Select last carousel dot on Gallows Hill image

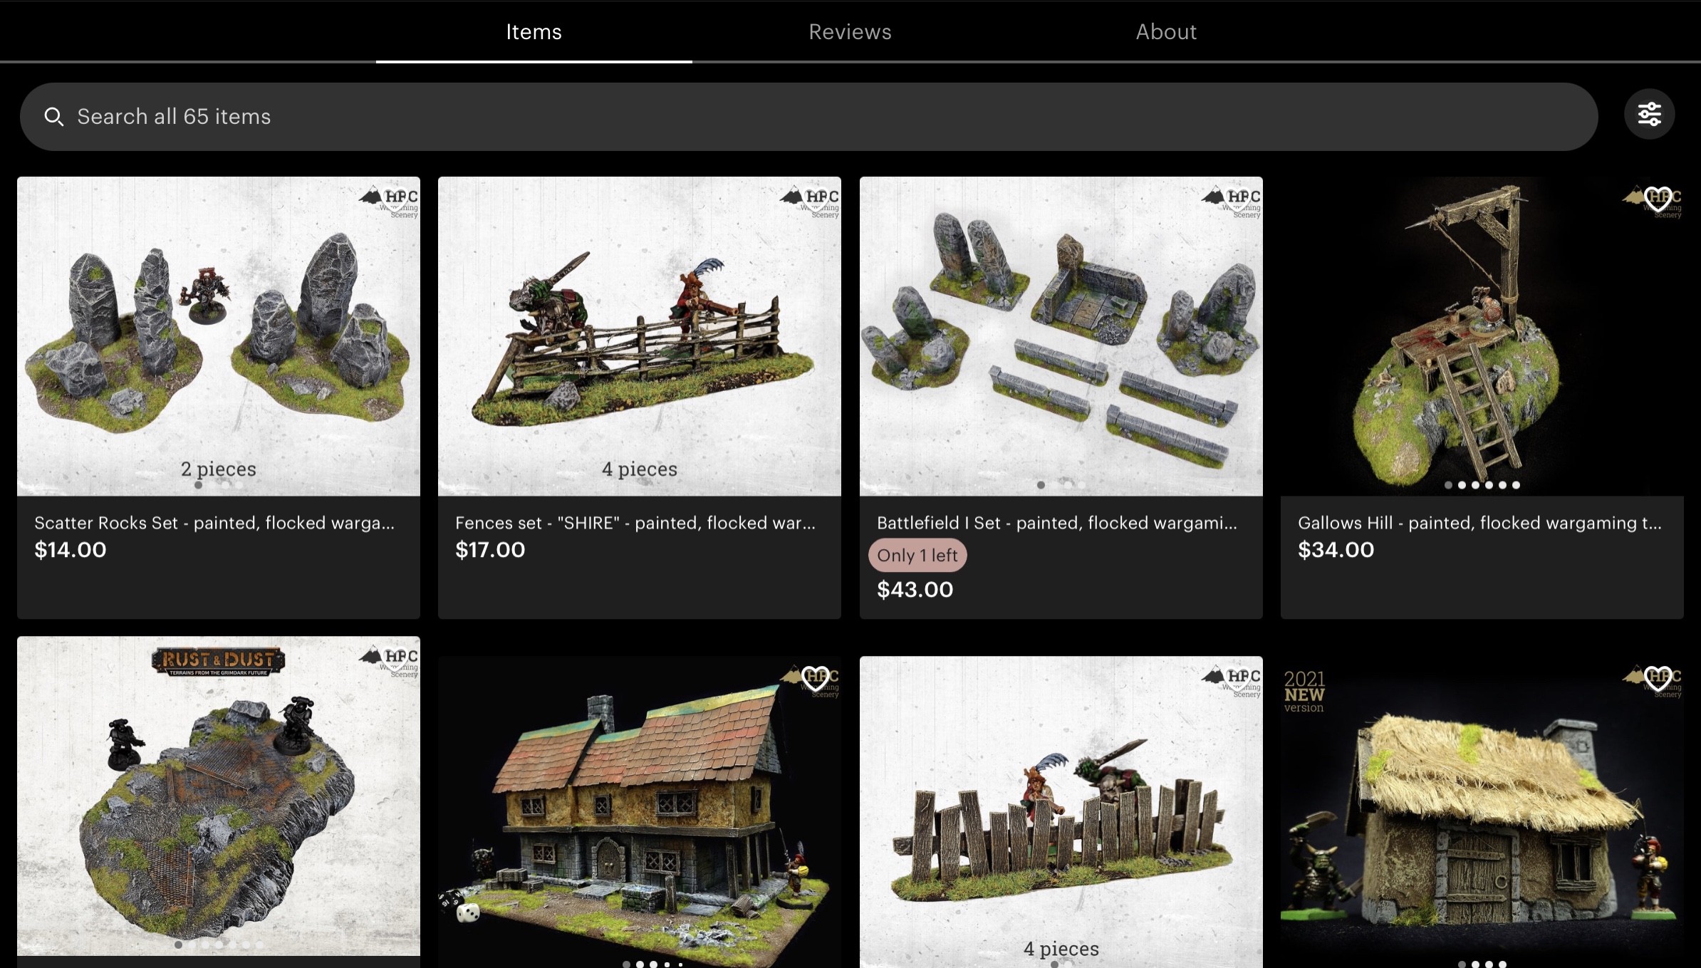point(1516,485)
